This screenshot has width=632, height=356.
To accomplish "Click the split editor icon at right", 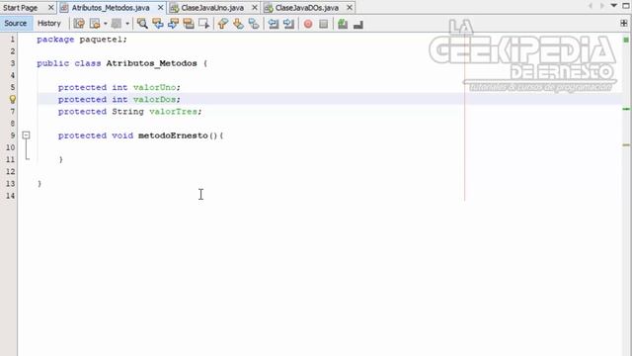I will point(624,24).
